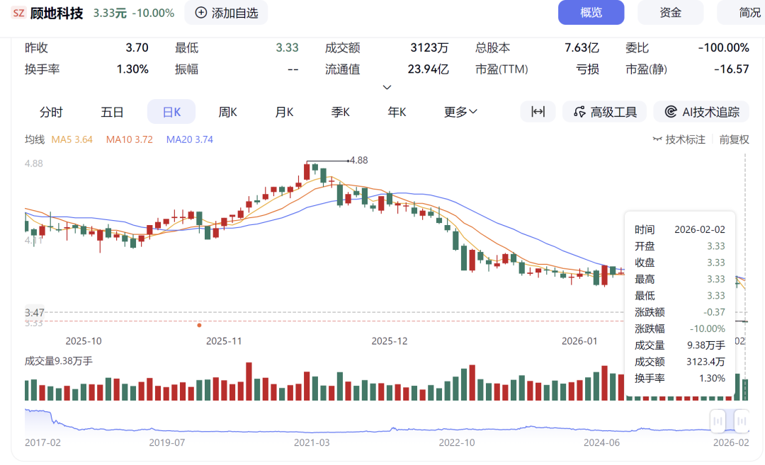Click the chart width expand icon button
Viewport: 765px width, 465px height.
click(538, 112)
